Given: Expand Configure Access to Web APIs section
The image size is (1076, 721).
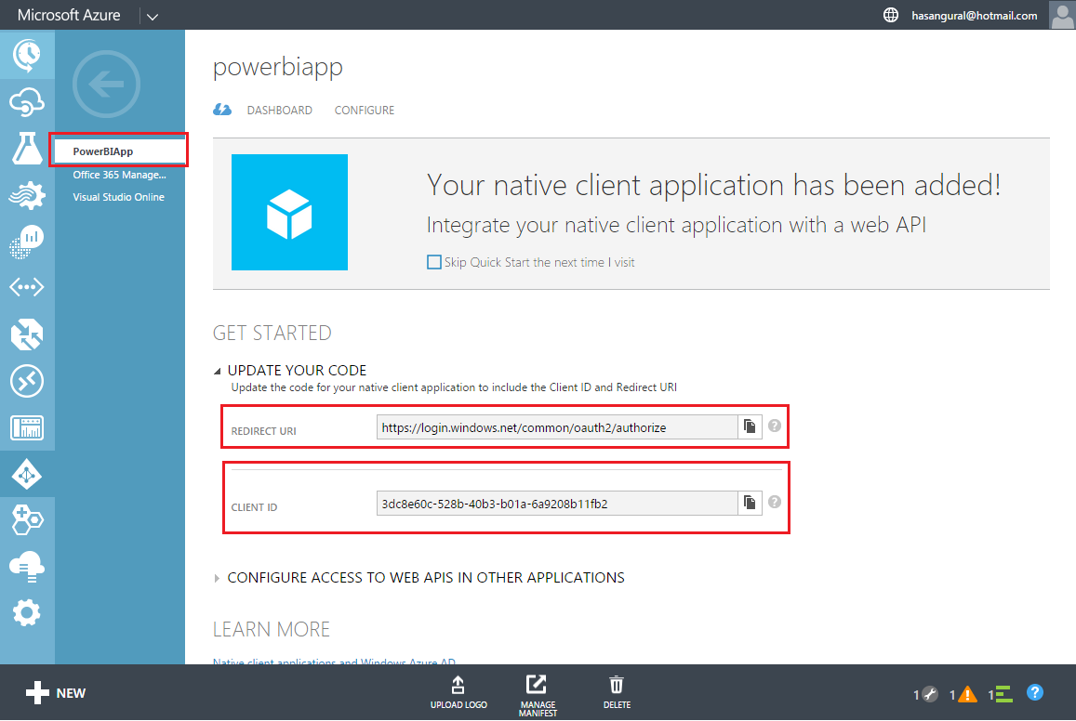Looking at the screenshot, I should pos(217,579).
